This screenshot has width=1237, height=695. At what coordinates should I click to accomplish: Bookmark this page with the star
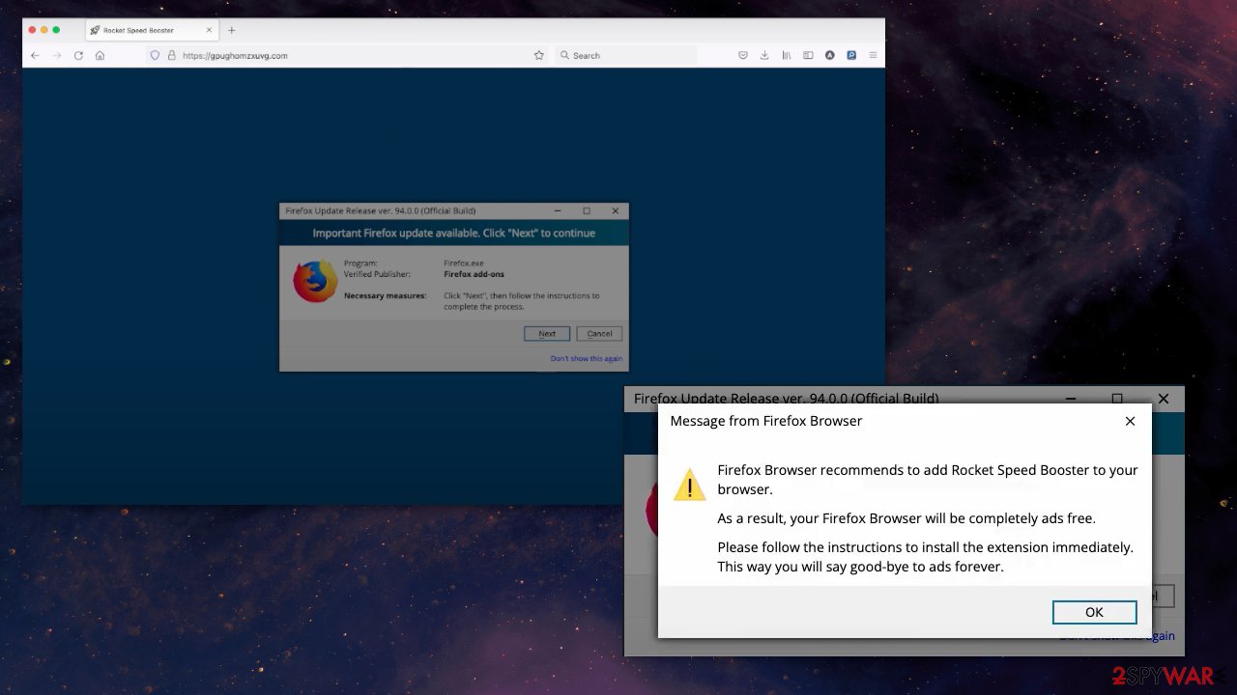tap(539, 56)
